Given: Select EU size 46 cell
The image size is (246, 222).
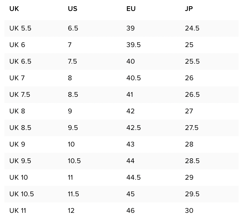Looking at the screenshot, I should click(x=131, y=211).
